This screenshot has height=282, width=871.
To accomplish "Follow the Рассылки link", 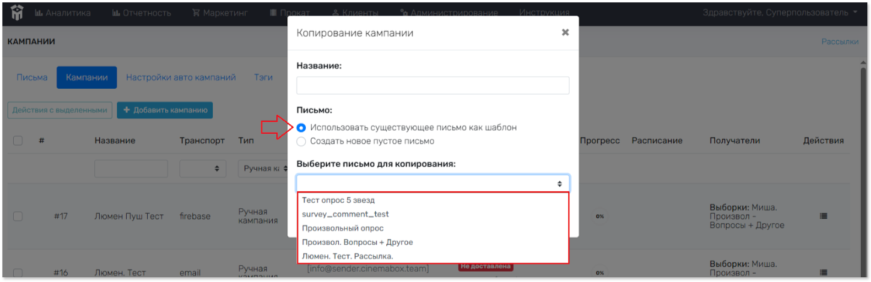I will pos(840,41).
